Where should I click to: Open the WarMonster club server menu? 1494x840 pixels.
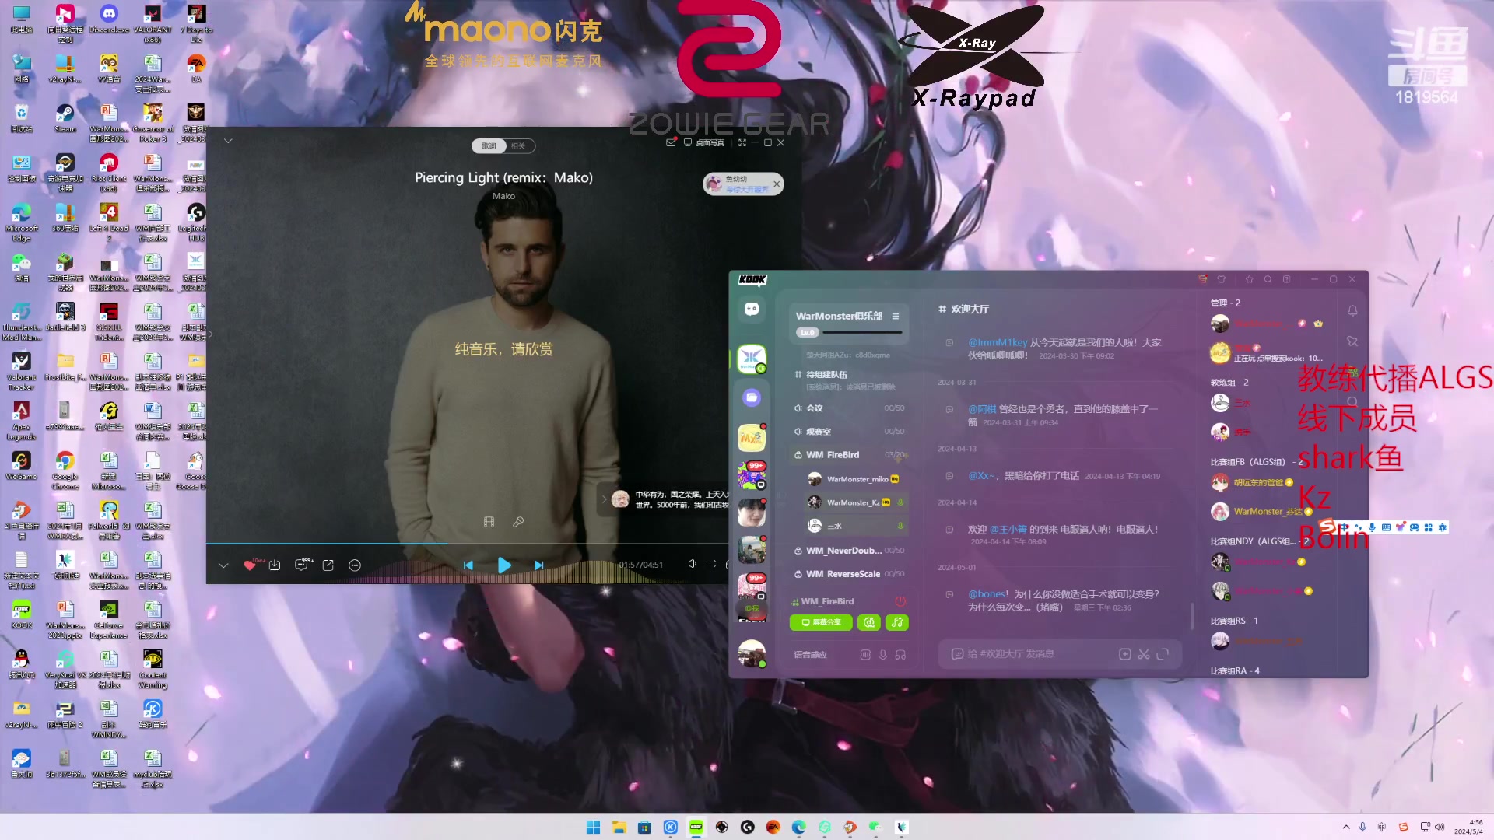click(x=896, y=316)
